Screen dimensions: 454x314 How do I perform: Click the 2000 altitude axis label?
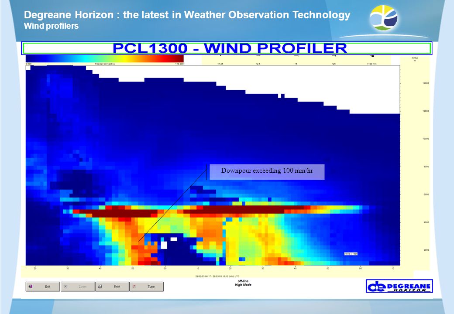coord(426,250)
